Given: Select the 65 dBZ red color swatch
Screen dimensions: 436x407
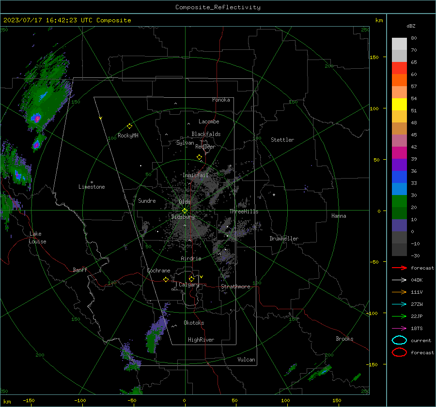Looking at the screenshot, I should coord(399,68).
